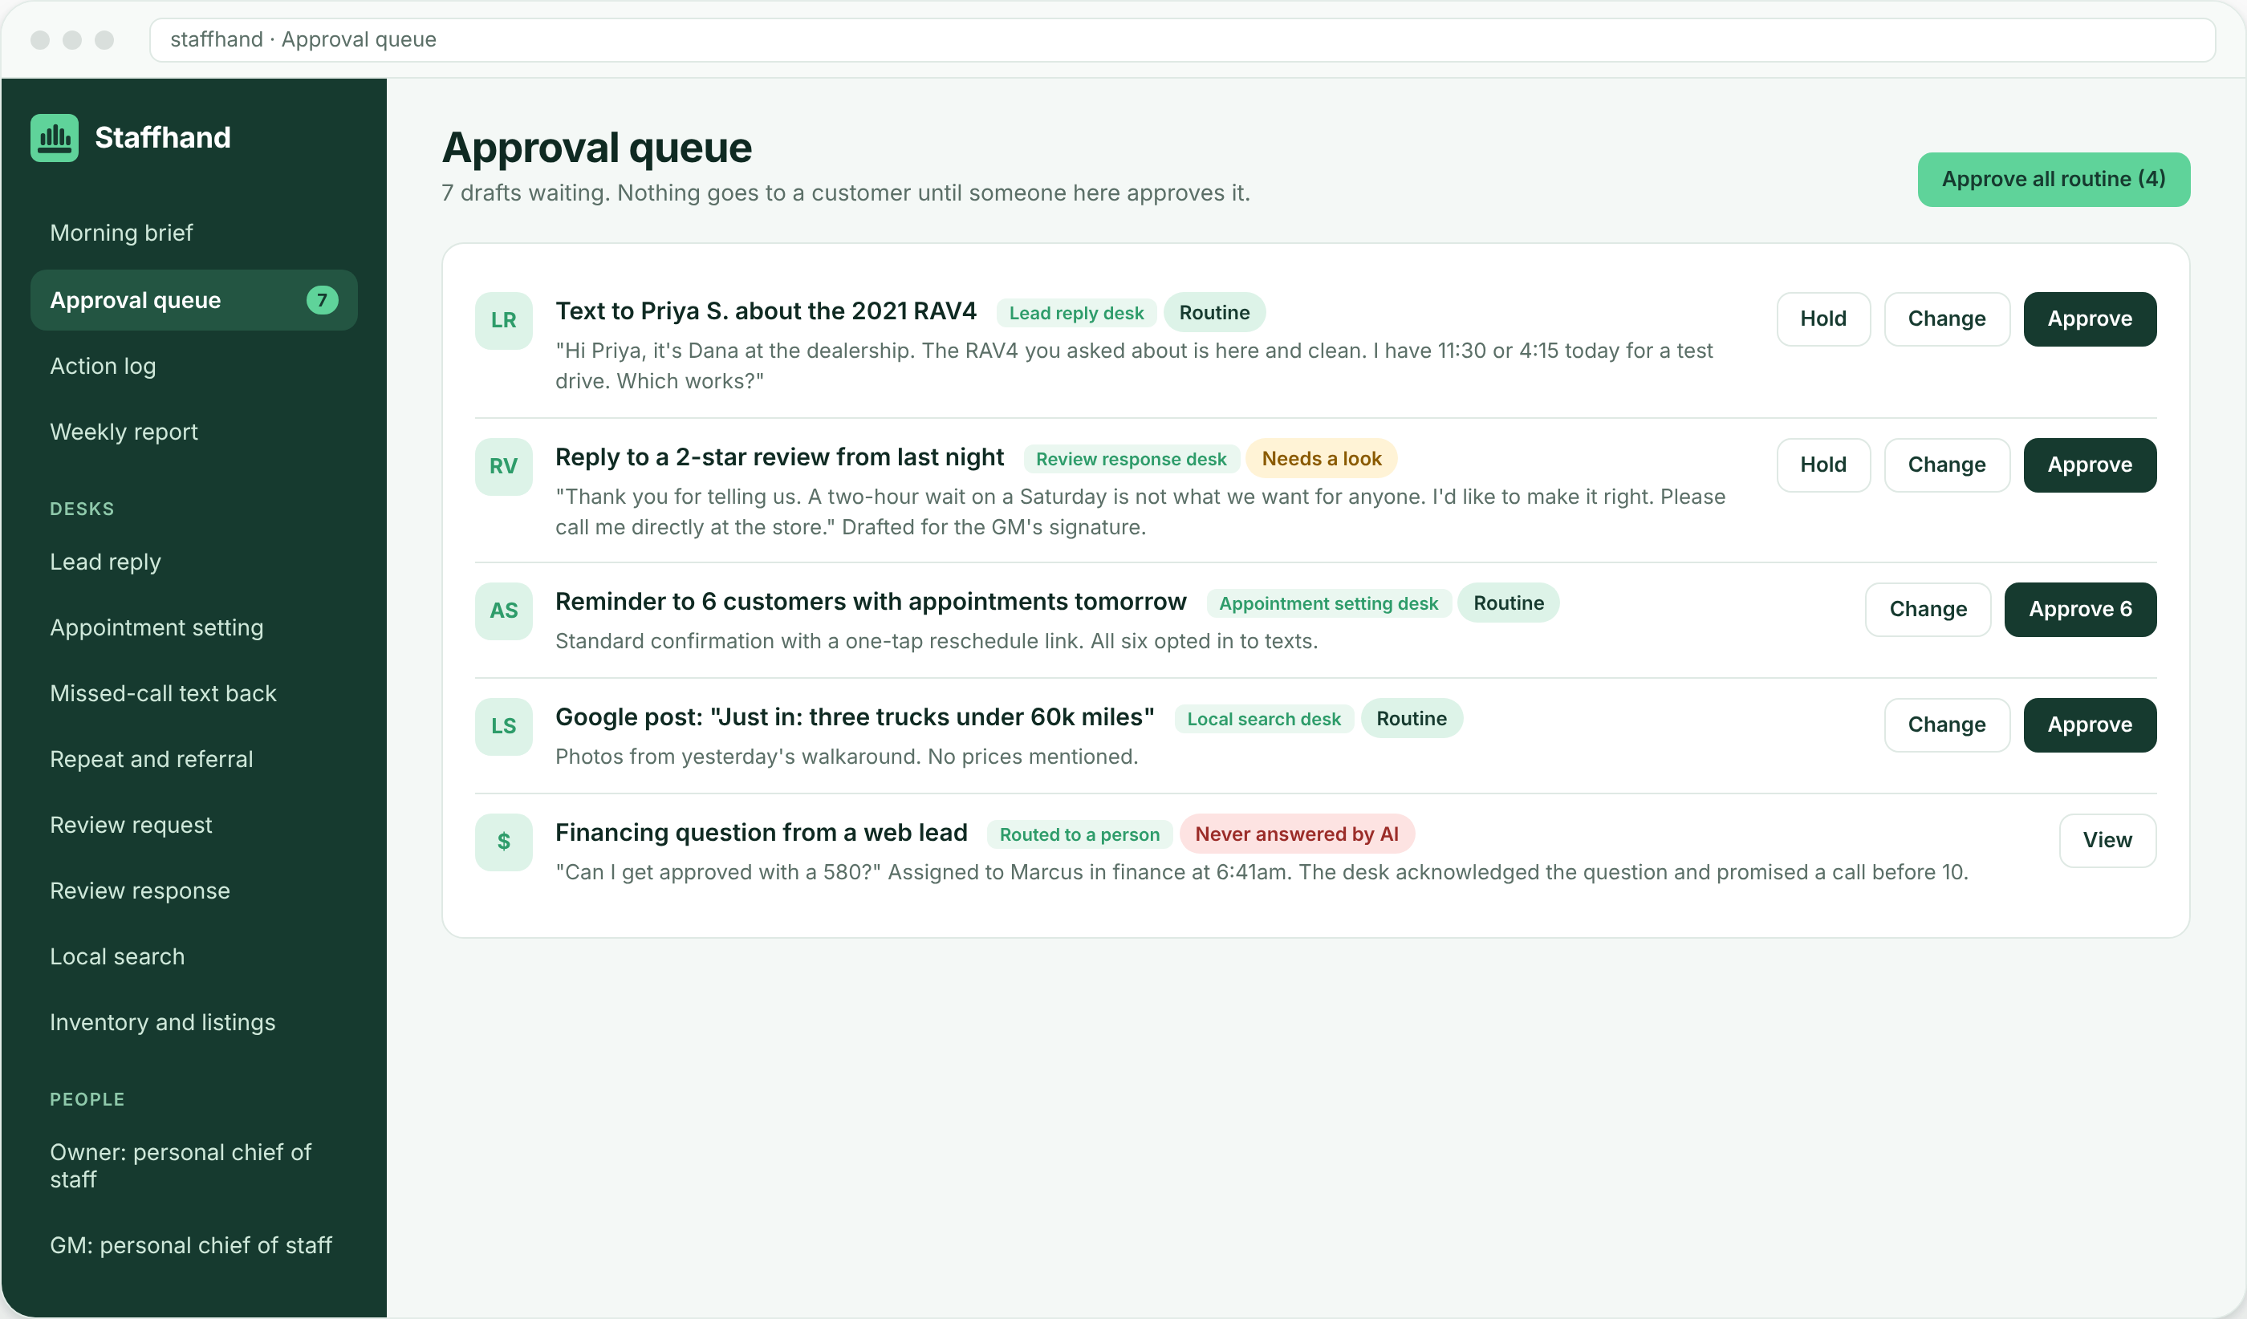
Task: Open Owner: personal chief of staff
Action: tap(193, 1166)
